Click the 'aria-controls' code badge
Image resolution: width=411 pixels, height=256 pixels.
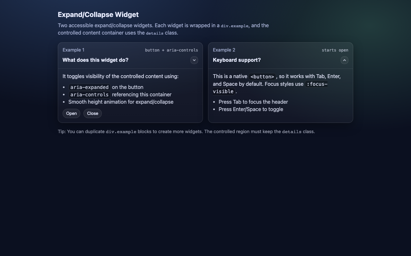coord(89,94)
